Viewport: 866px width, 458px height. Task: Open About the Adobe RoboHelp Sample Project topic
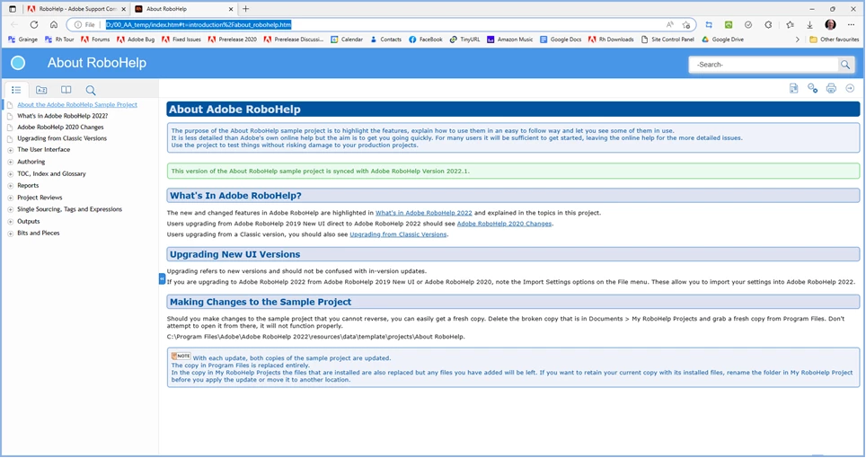pos(76,104)
